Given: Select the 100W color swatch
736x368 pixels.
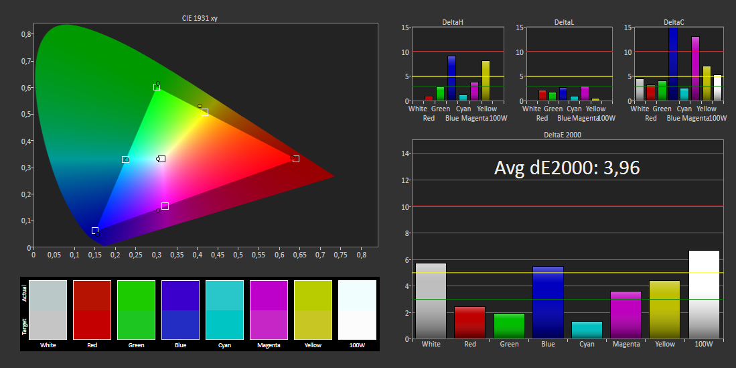Looking at the screenshot, I should pos(357,310).
